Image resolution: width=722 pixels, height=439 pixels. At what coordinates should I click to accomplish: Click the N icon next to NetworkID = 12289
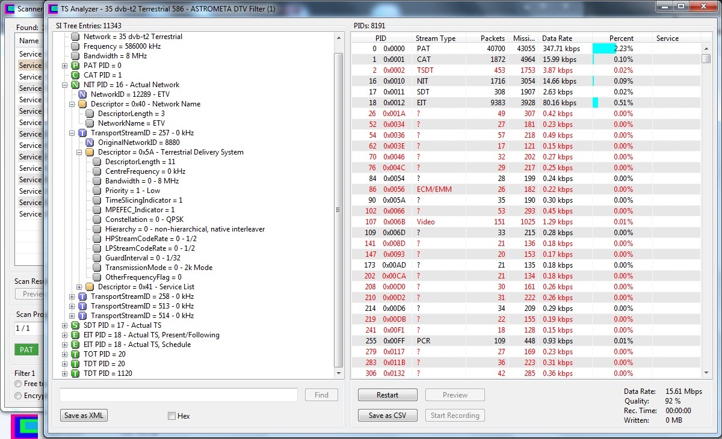pos(82,94)
